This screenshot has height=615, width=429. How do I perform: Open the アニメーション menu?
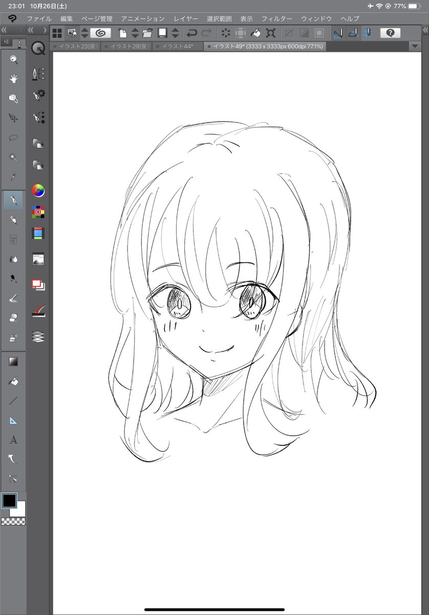(x=143, y=18)
